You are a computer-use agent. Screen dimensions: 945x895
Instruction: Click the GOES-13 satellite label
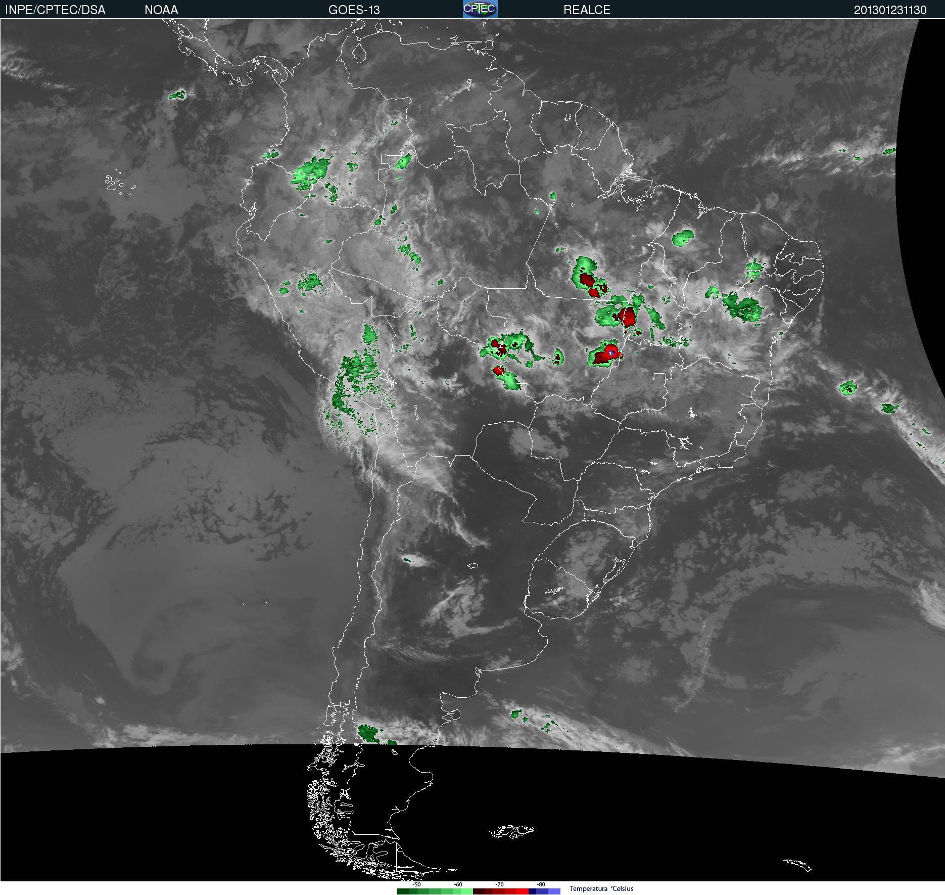(354, 10)
